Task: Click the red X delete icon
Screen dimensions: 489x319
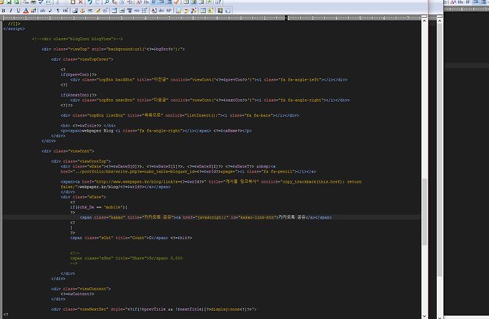Action: [80, 2]
